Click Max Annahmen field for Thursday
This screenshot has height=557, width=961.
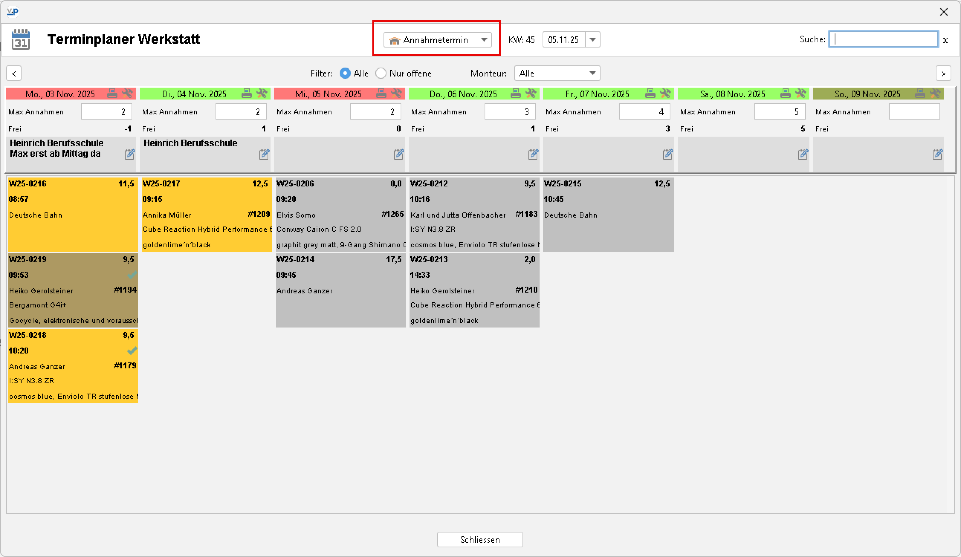[x=510, y=112]
